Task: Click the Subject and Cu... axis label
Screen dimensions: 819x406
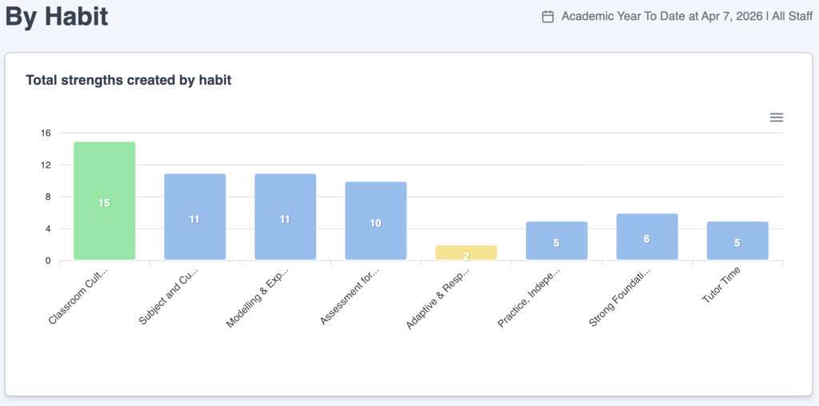Action: coord(170,296)
